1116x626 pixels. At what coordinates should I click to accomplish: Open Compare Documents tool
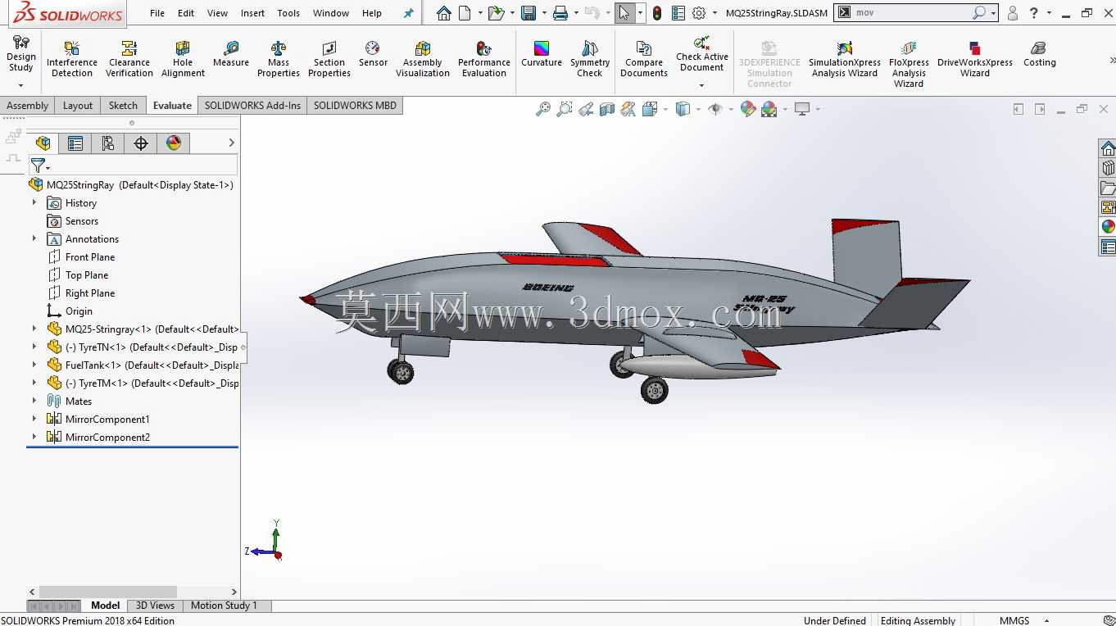(644, 59)
